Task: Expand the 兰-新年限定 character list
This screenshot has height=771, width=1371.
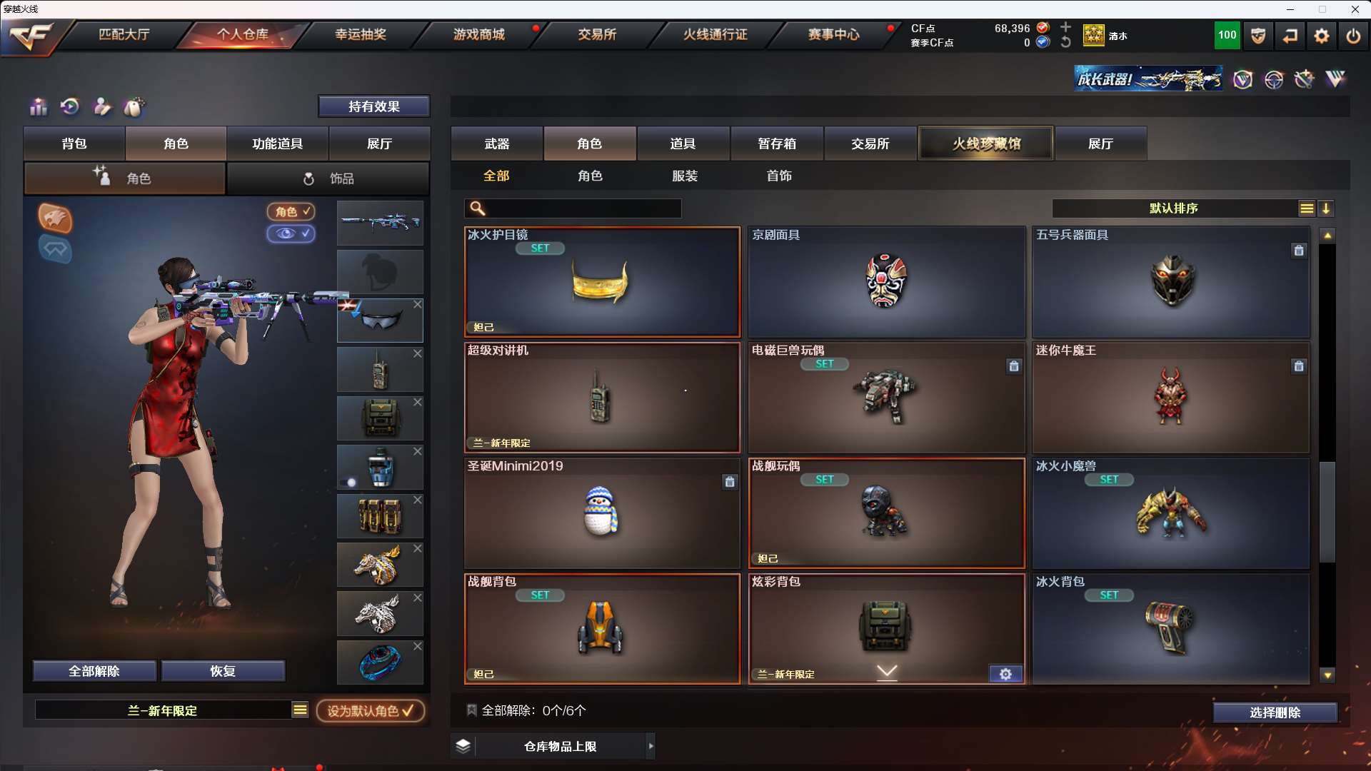Action: [300, 710]
